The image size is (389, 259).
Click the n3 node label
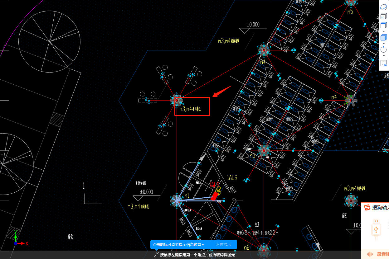coord(252,155)
